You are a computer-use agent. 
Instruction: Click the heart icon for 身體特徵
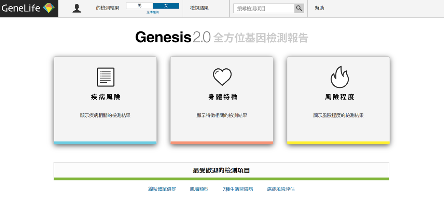pyautogui.click(x=222, y=77)
